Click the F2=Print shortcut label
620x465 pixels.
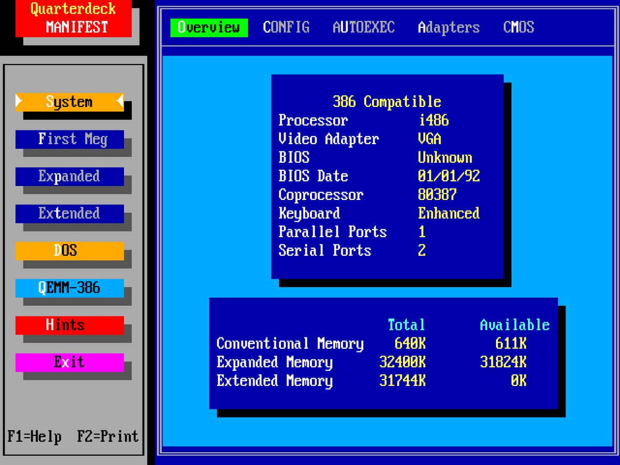(108, 437)
